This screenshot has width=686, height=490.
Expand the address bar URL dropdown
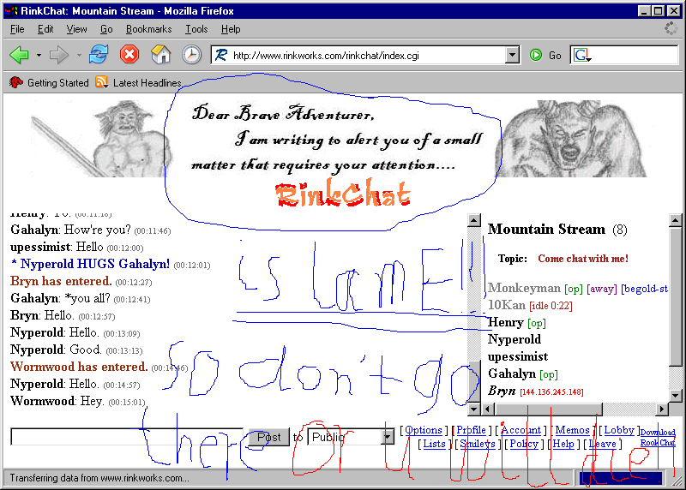coord(512,55)
